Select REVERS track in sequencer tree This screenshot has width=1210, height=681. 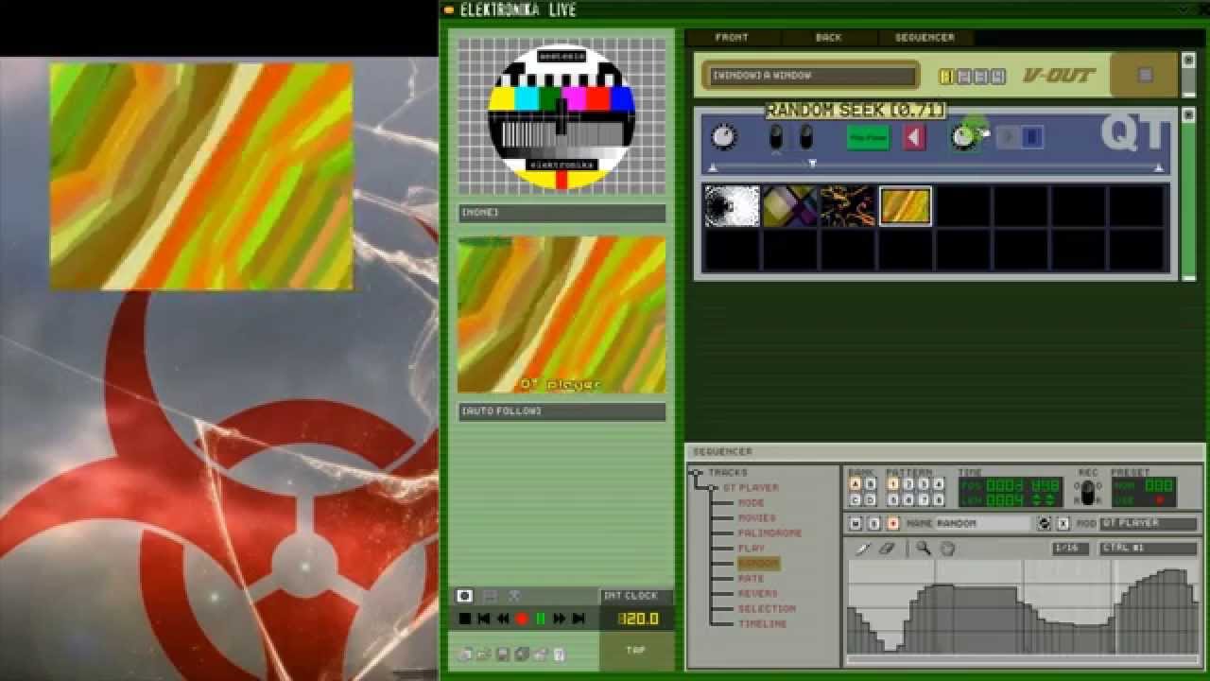click(758, 594)
